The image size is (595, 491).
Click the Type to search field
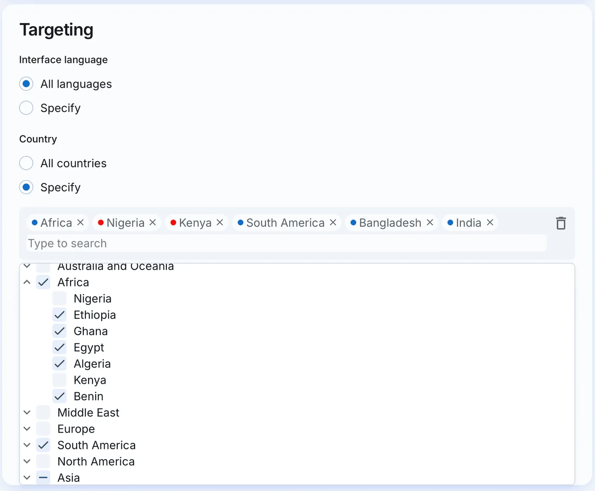286,243
